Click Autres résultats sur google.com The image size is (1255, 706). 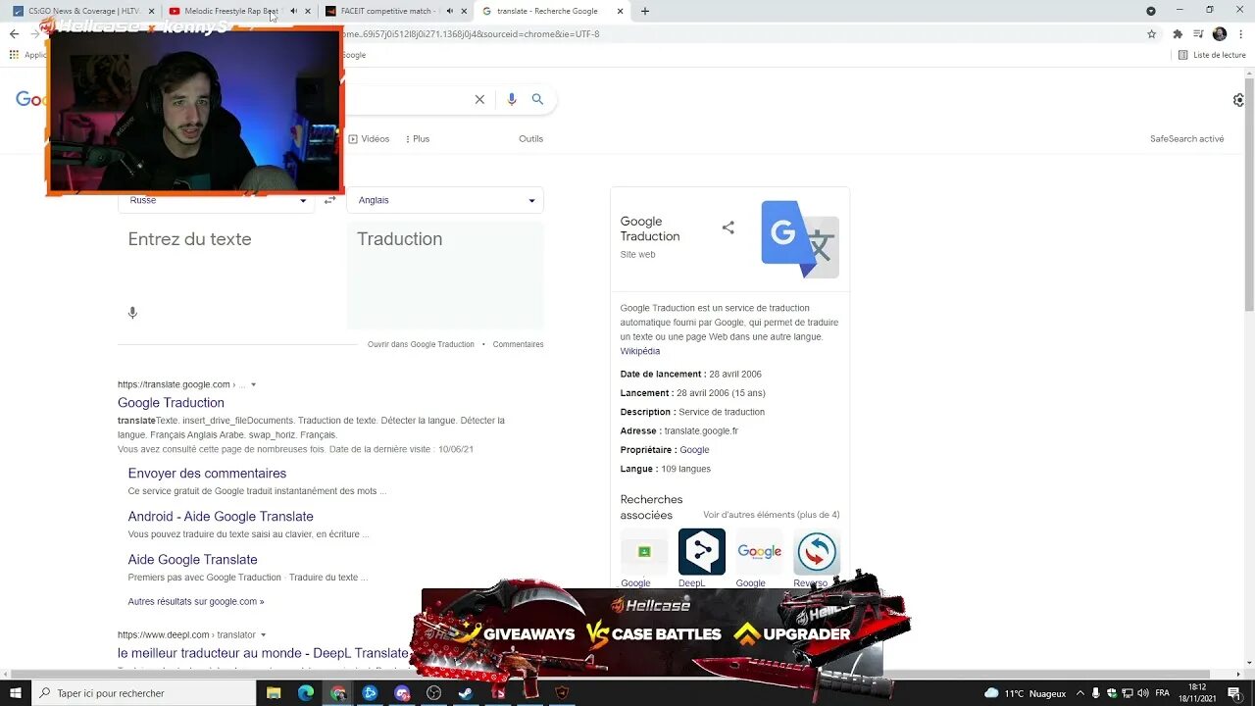coord(196,601)
